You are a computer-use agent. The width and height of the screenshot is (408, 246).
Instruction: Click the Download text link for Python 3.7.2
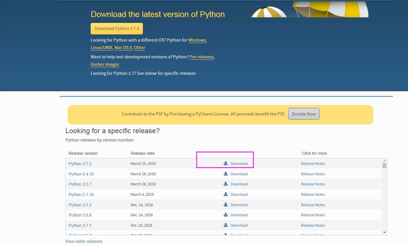tap(239, 205)
